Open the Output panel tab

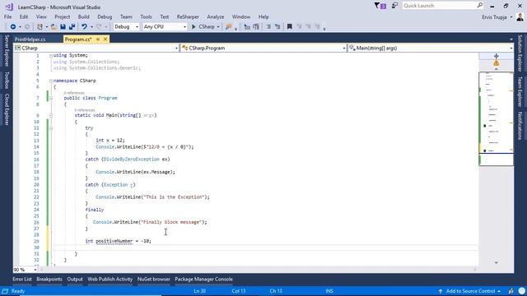[75, 279]
